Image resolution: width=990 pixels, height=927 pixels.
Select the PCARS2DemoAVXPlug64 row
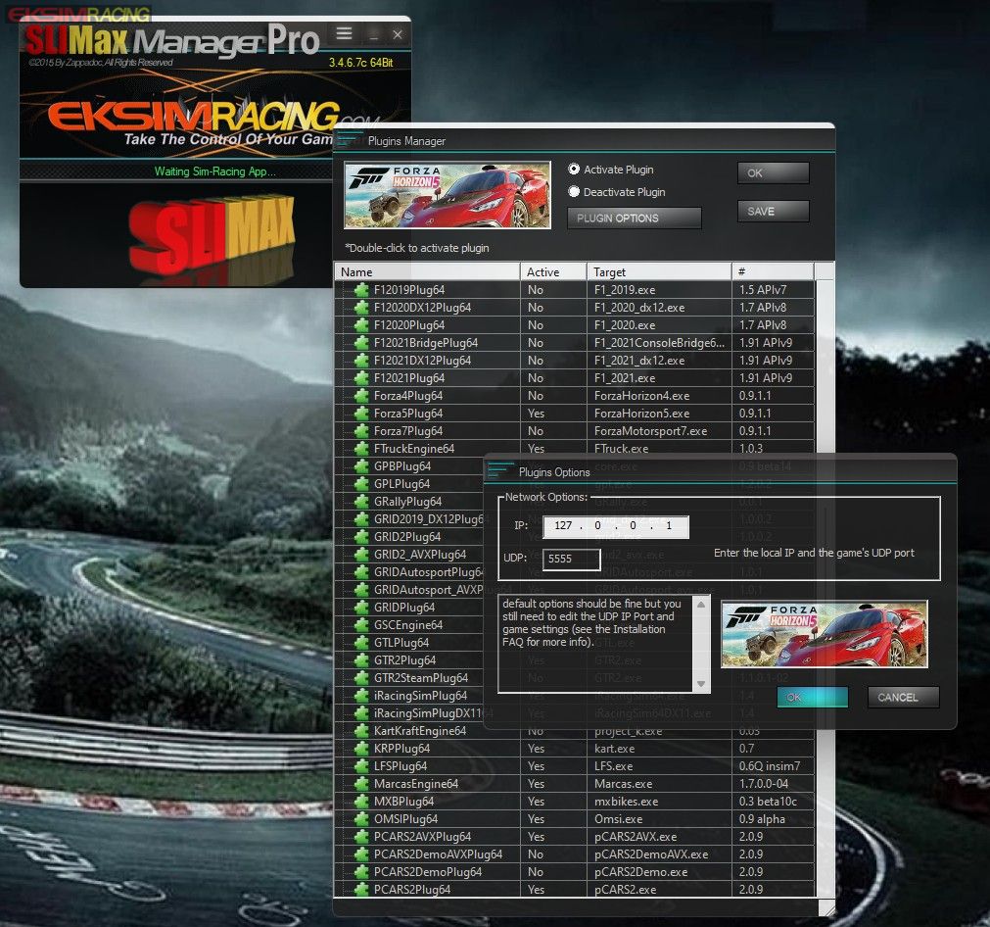574,854
